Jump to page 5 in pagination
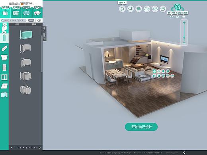 click(26, 147)
